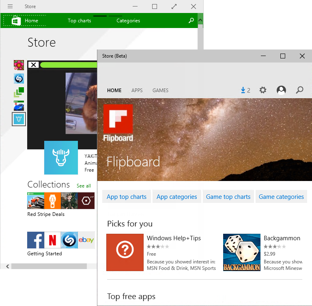The height and width of the screenshot is (306, 312).
Task: Open the Red Stripe Deals collection
Action: (x=46, y=214)
